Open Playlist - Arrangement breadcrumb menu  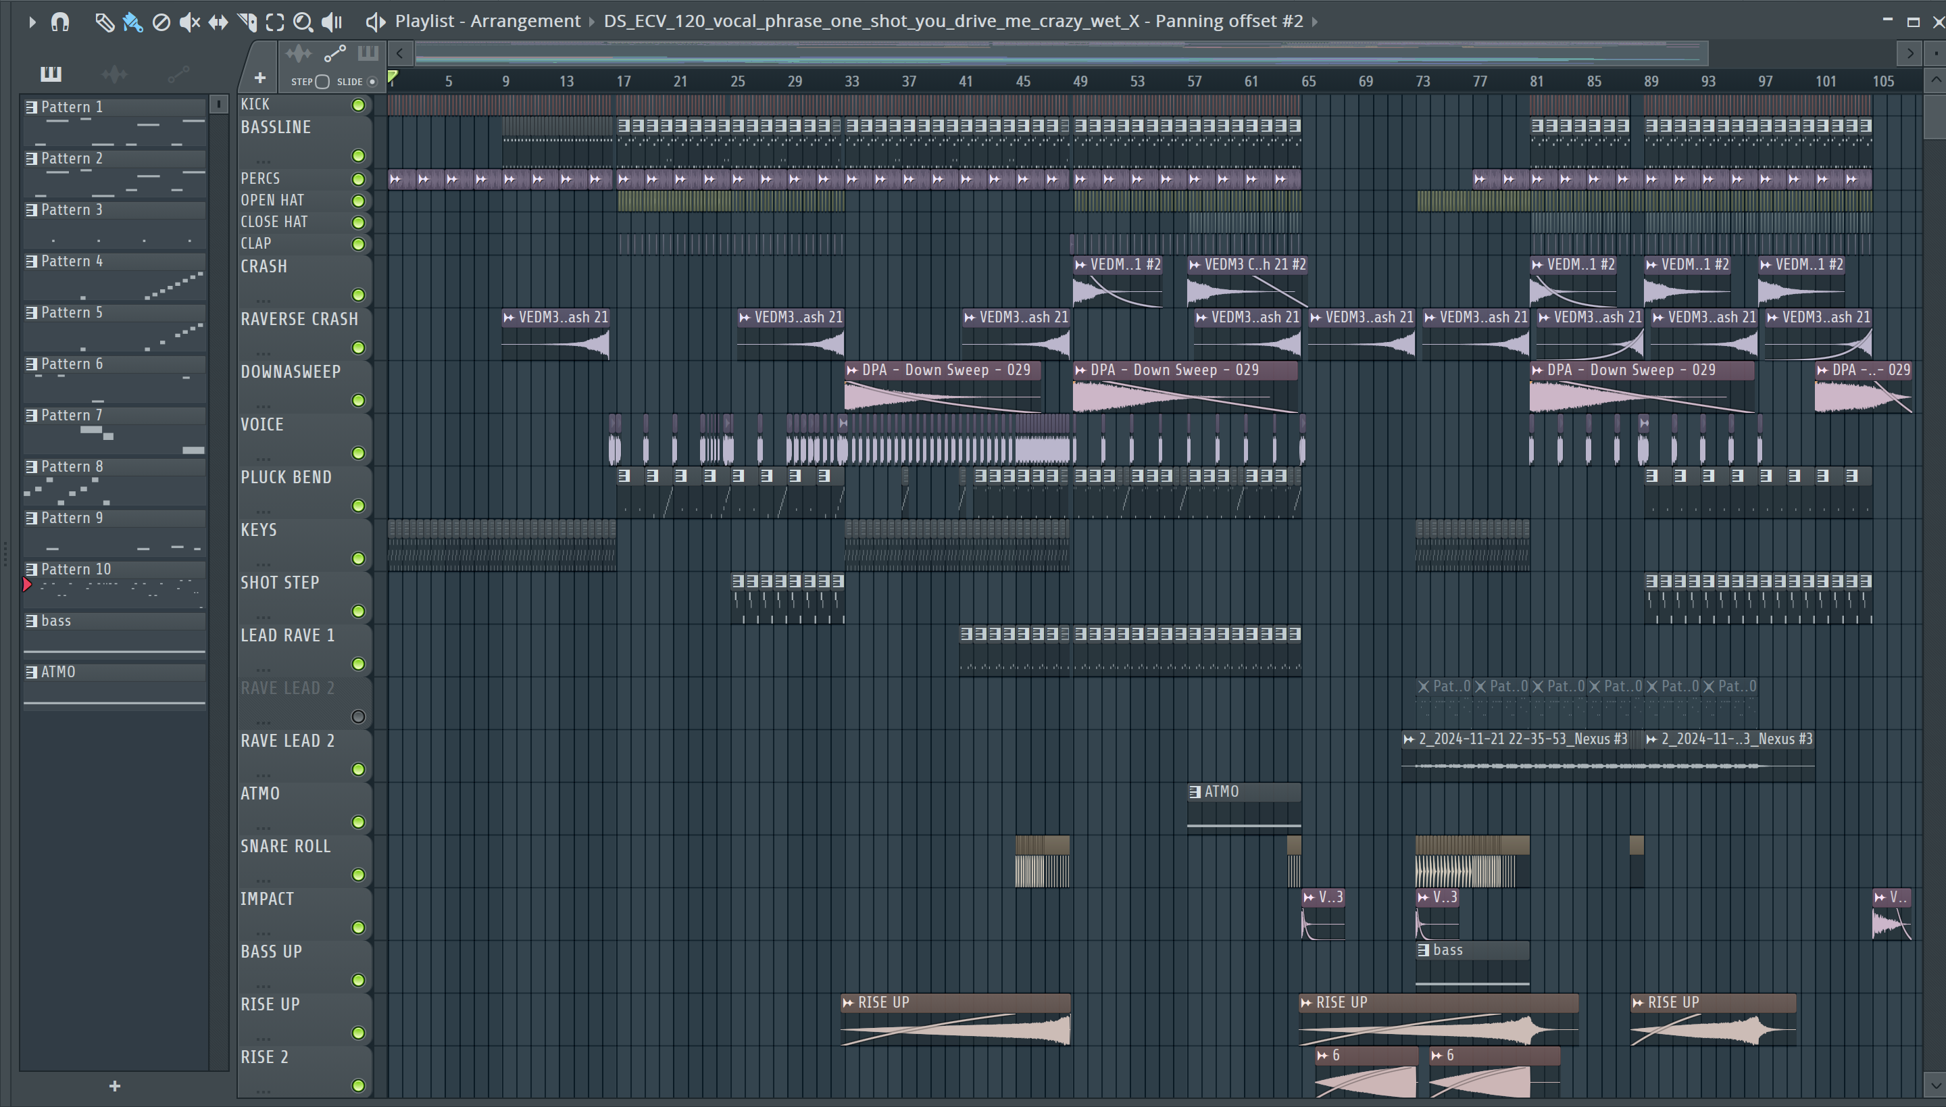[487, 22]
